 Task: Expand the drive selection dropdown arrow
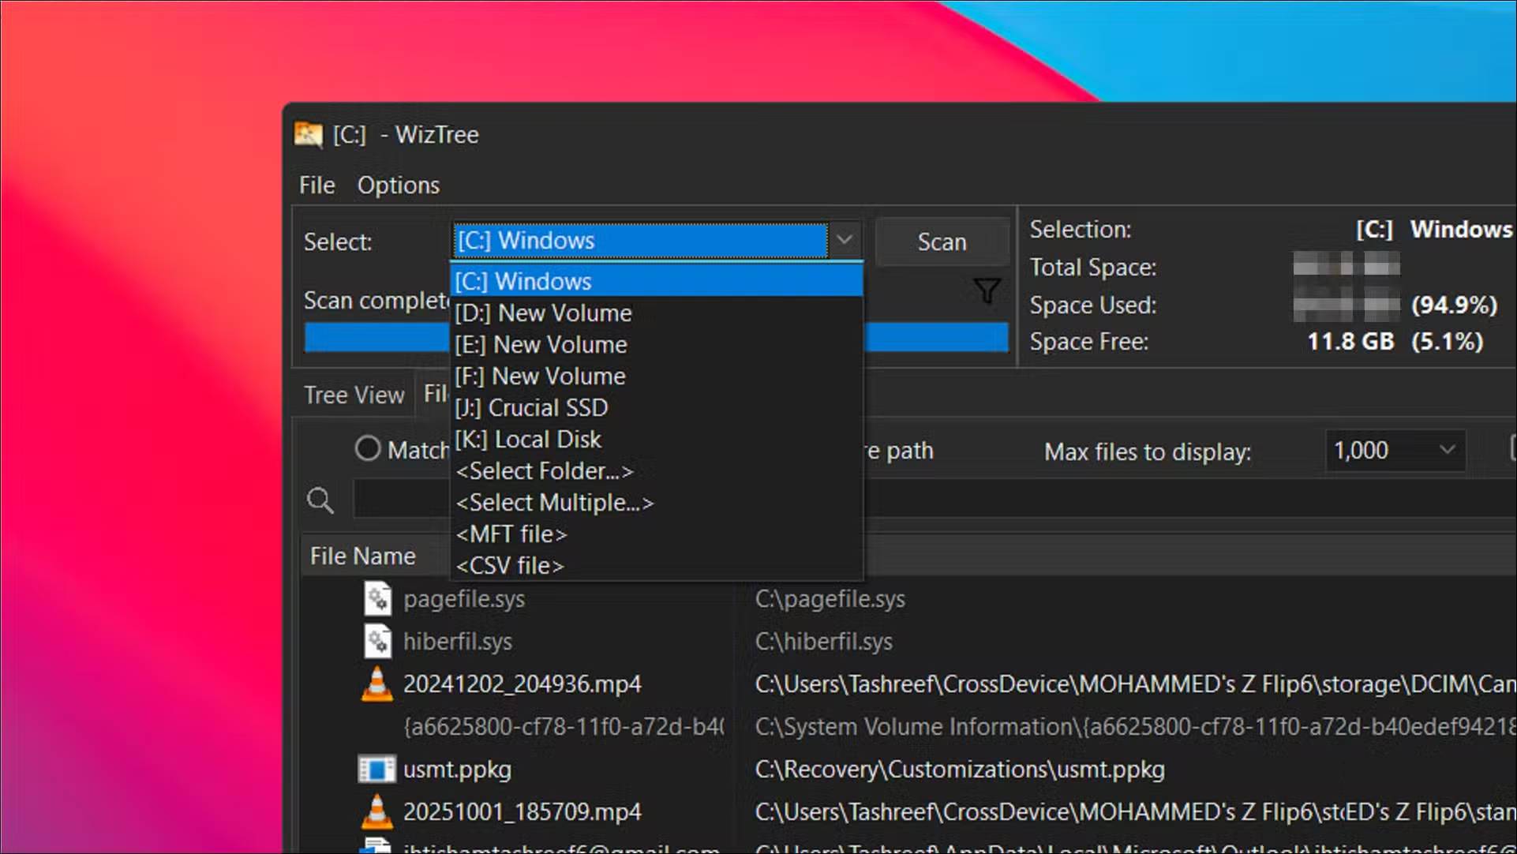(x=845, y=240)
